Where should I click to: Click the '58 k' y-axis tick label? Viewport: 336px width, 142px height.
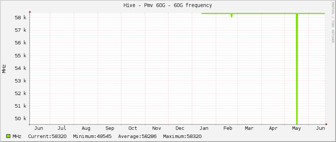pyautogui.click(x=21, y=18)
